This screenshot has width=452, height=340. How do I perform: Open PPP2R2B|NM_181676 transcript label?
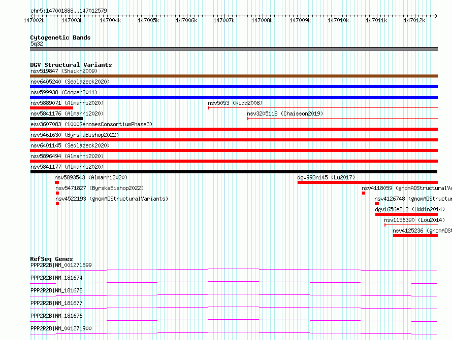click(56, 316)
